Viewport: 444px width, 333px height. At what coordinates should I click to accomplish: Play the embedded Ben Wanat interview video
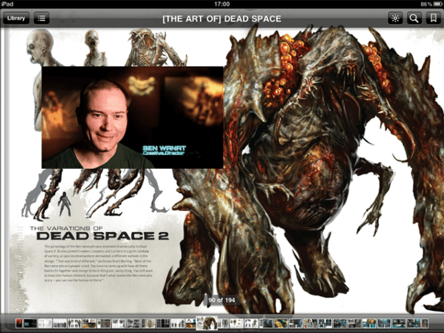[x=133, y=118]
